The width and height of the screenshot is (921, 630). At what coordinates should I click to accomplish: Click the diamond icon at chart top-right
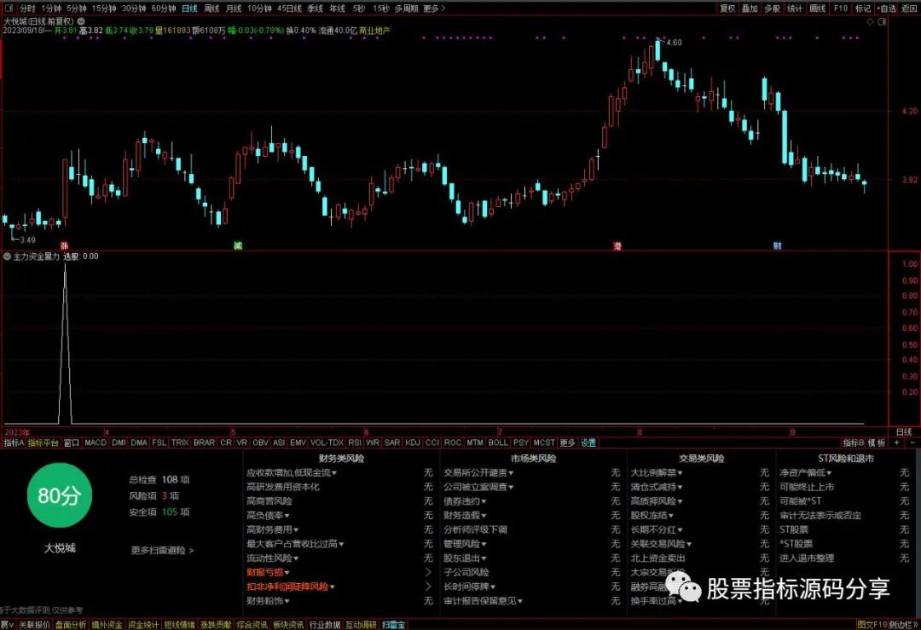pos(871,21)
